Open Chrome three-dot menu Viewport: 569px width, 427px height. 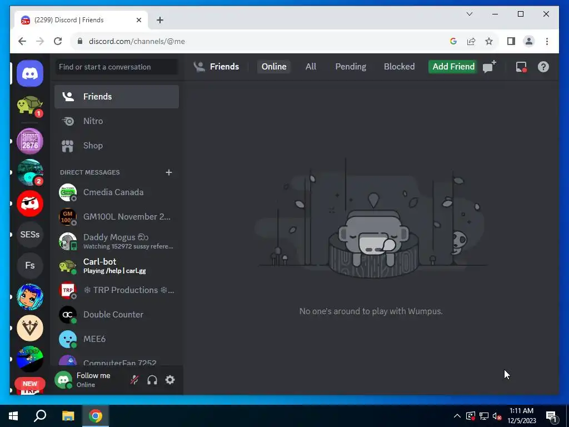[x=547, y=41]
